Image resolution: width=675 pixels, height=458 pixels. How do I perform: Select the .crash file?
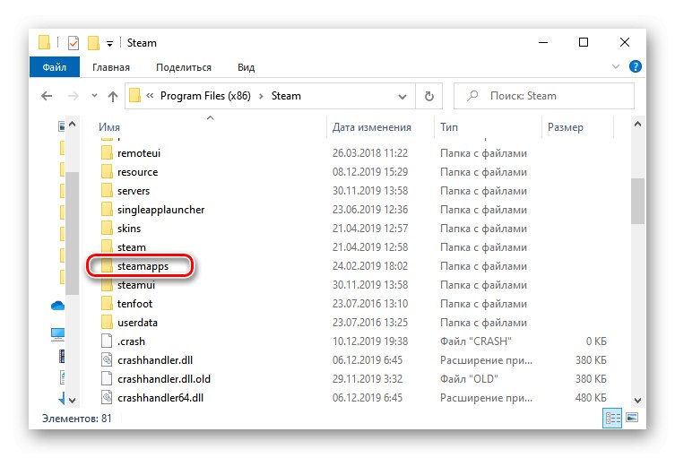point(131,341)
